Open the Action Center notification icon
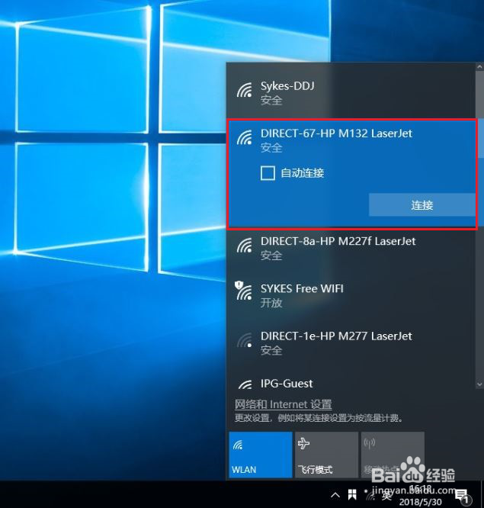The width and height of the screenshot is (484, 508). click(x=463, y=496)
